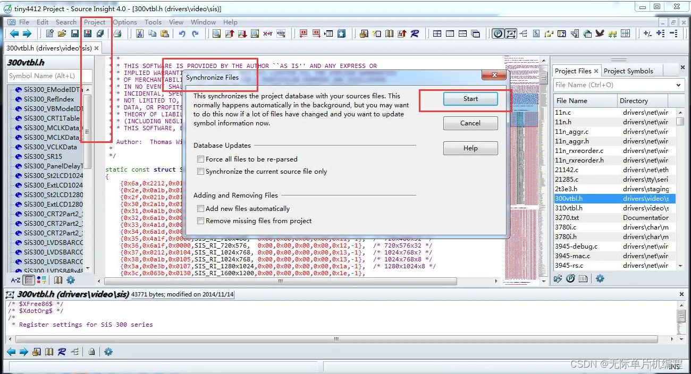Screen dimensions: 691x374
Task: Click the Go Back arrow in the main toolbar
Action: tap(14, 33)
